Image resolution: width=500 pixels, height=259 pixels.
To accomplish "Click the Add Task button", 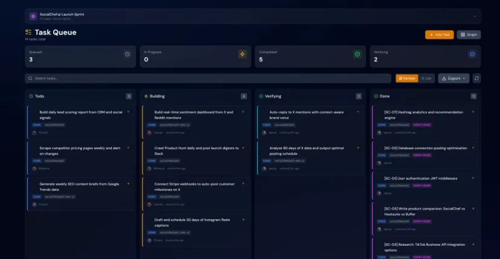I will (x=440, y=35).
